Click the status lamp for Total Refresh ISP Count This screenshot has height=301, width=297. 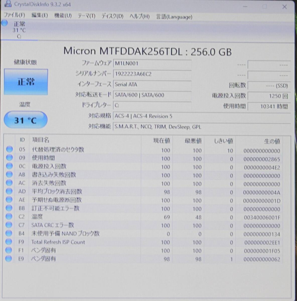[x=9, y=242]
